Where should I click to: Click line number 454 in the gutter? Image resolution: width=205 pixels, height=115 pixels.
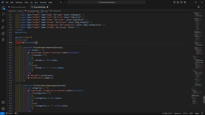[x=11, y=42]
